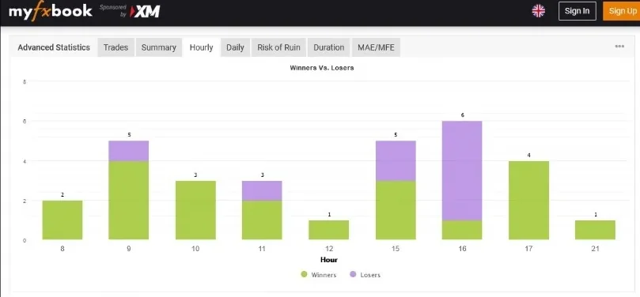Click the purple Losers legend dot
The width and height of the screenshot is (640, 297).
(x=353, y=274)
